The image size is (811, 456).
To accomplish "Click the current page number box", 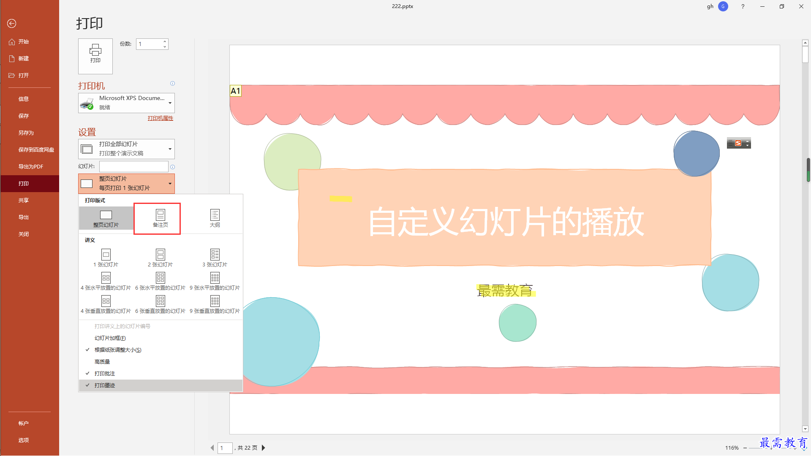I will coord(225,448).
